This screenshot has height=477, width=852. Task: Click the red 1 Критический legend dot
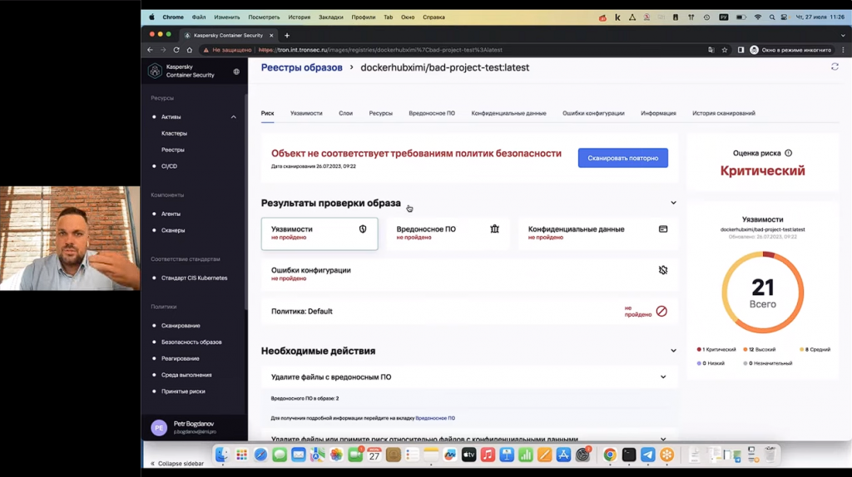pyautogui.click(x=699, y=350)
